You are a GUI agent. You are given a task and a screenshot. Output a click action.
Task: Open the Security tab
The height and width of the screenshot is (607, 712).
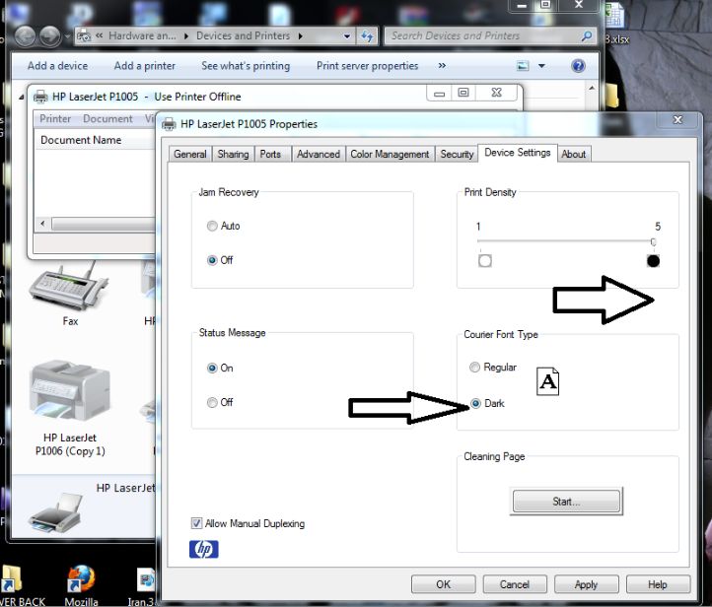(457, 155)
